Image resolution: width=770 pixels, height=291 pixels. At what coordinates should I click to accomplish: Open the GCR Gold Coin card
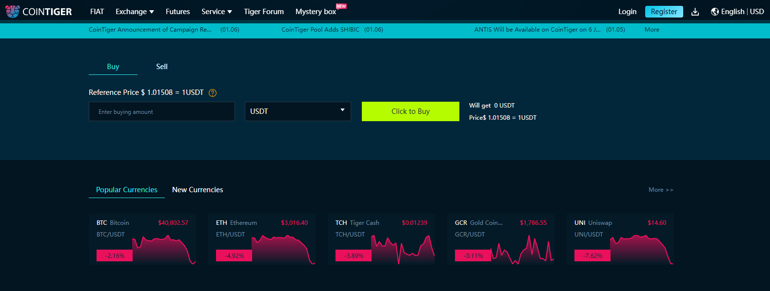501,239
